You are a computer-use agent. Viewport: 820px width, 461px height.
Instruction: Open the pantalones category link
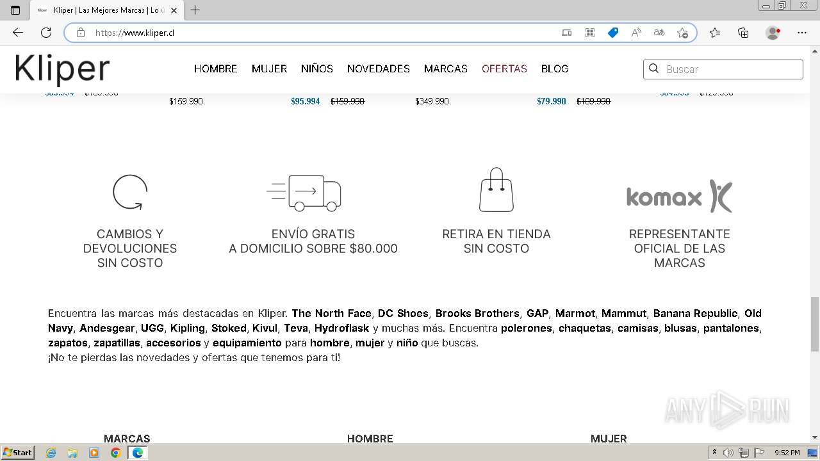pyautogui.click(x=731, y=328)
